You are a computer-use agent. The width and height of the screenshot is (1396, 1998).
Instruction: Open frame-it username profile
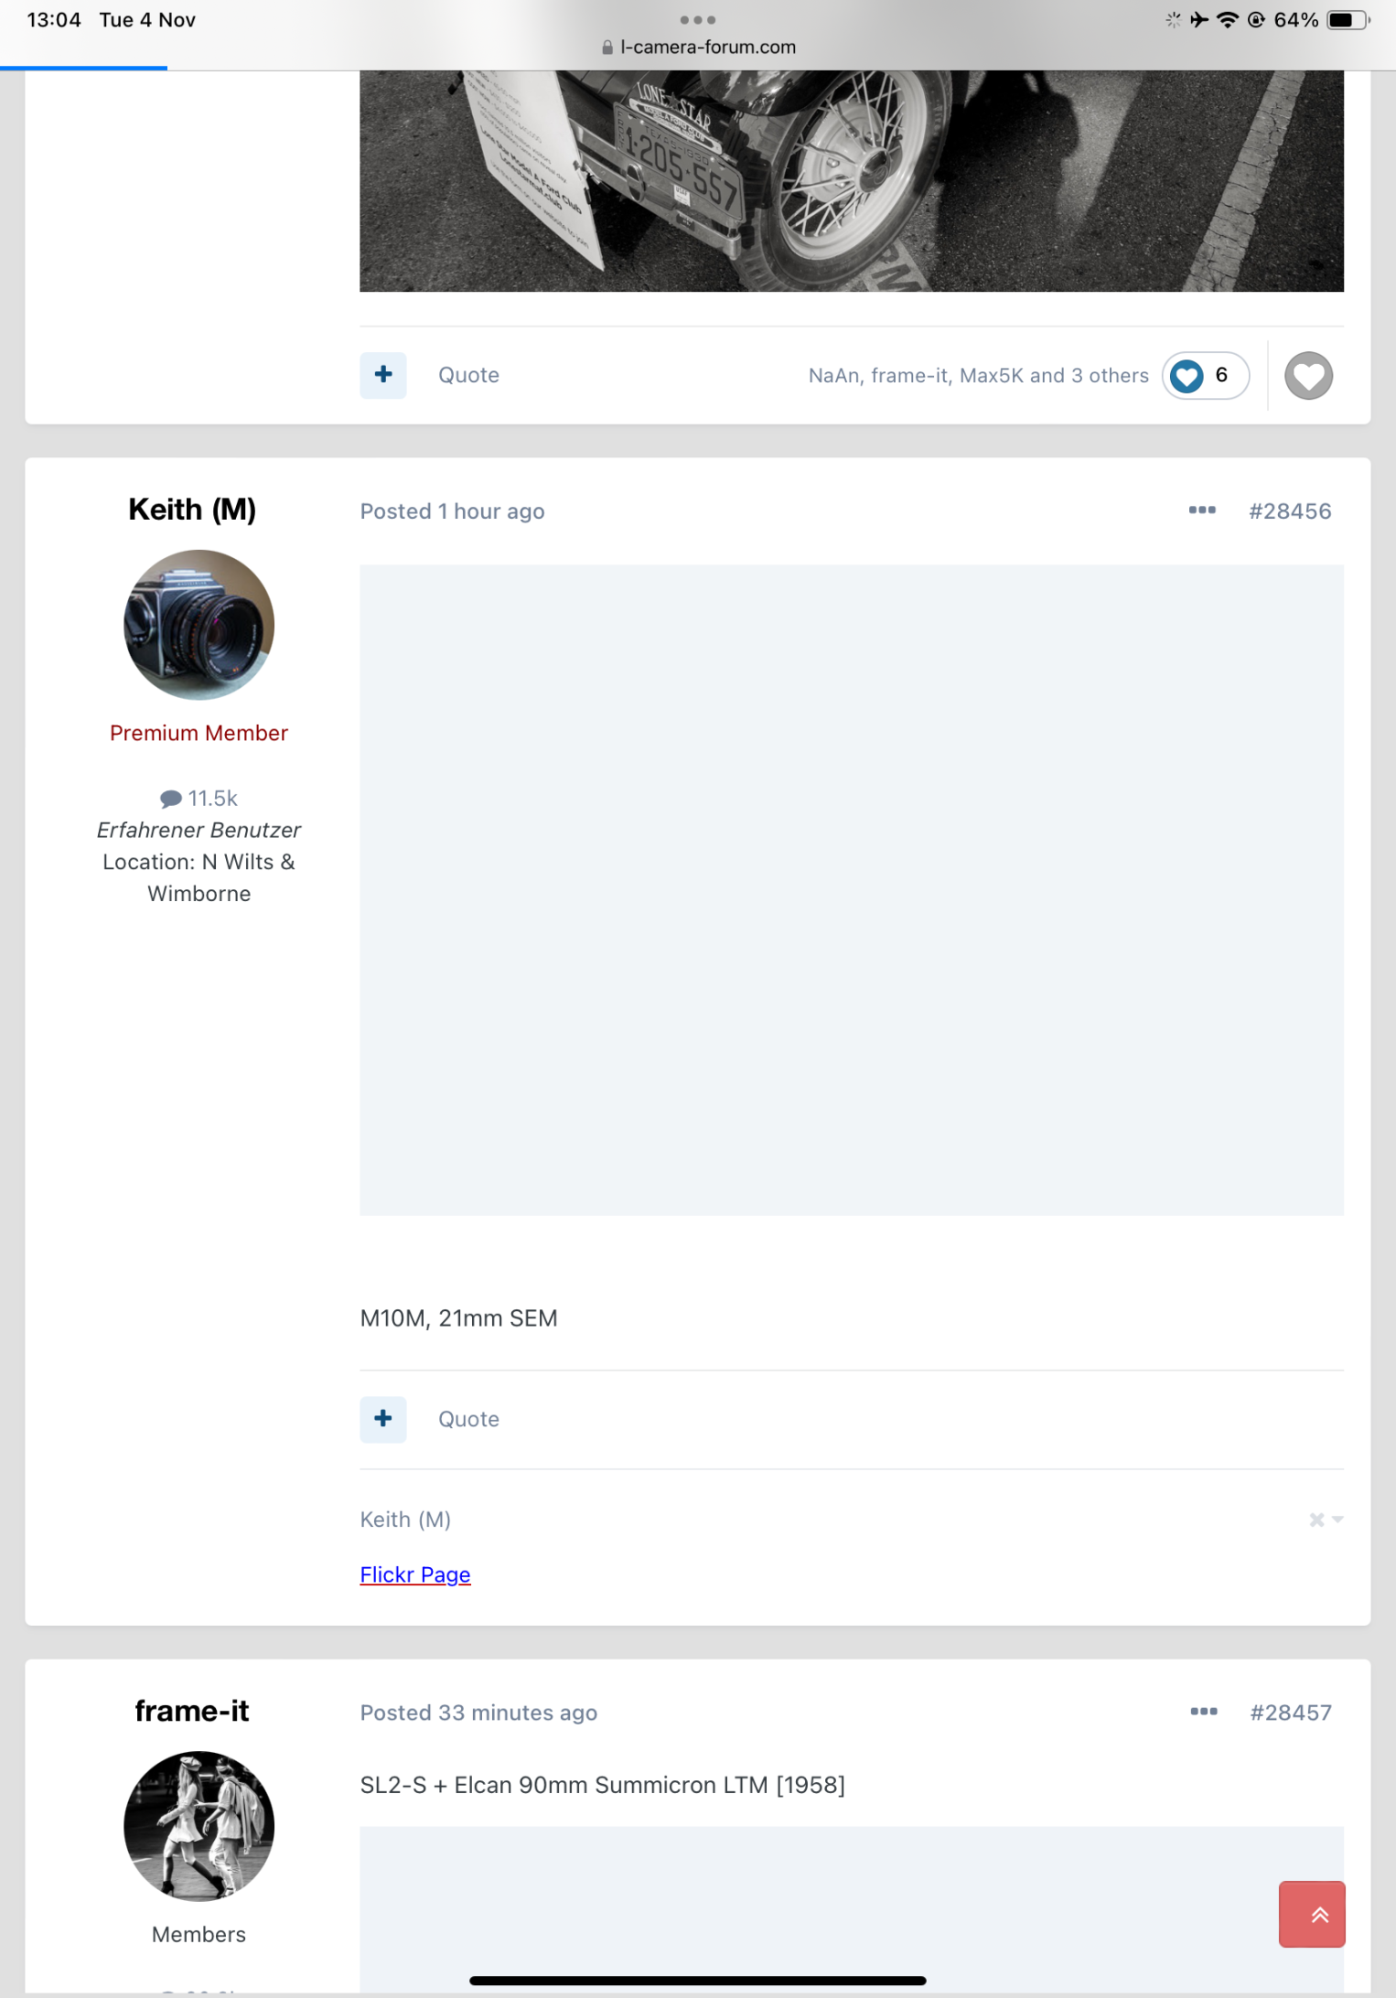click(192, 1711)
